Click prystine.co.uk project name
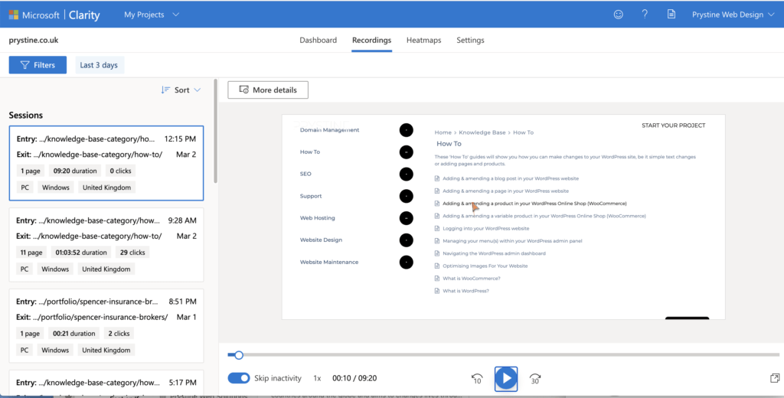Image resolution: width=784 pixels, height=398 pixels. tap(34, 40)
